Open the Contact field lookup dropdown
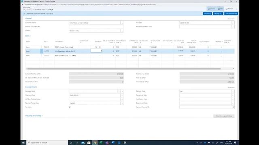259x145 pixels. 122,31
